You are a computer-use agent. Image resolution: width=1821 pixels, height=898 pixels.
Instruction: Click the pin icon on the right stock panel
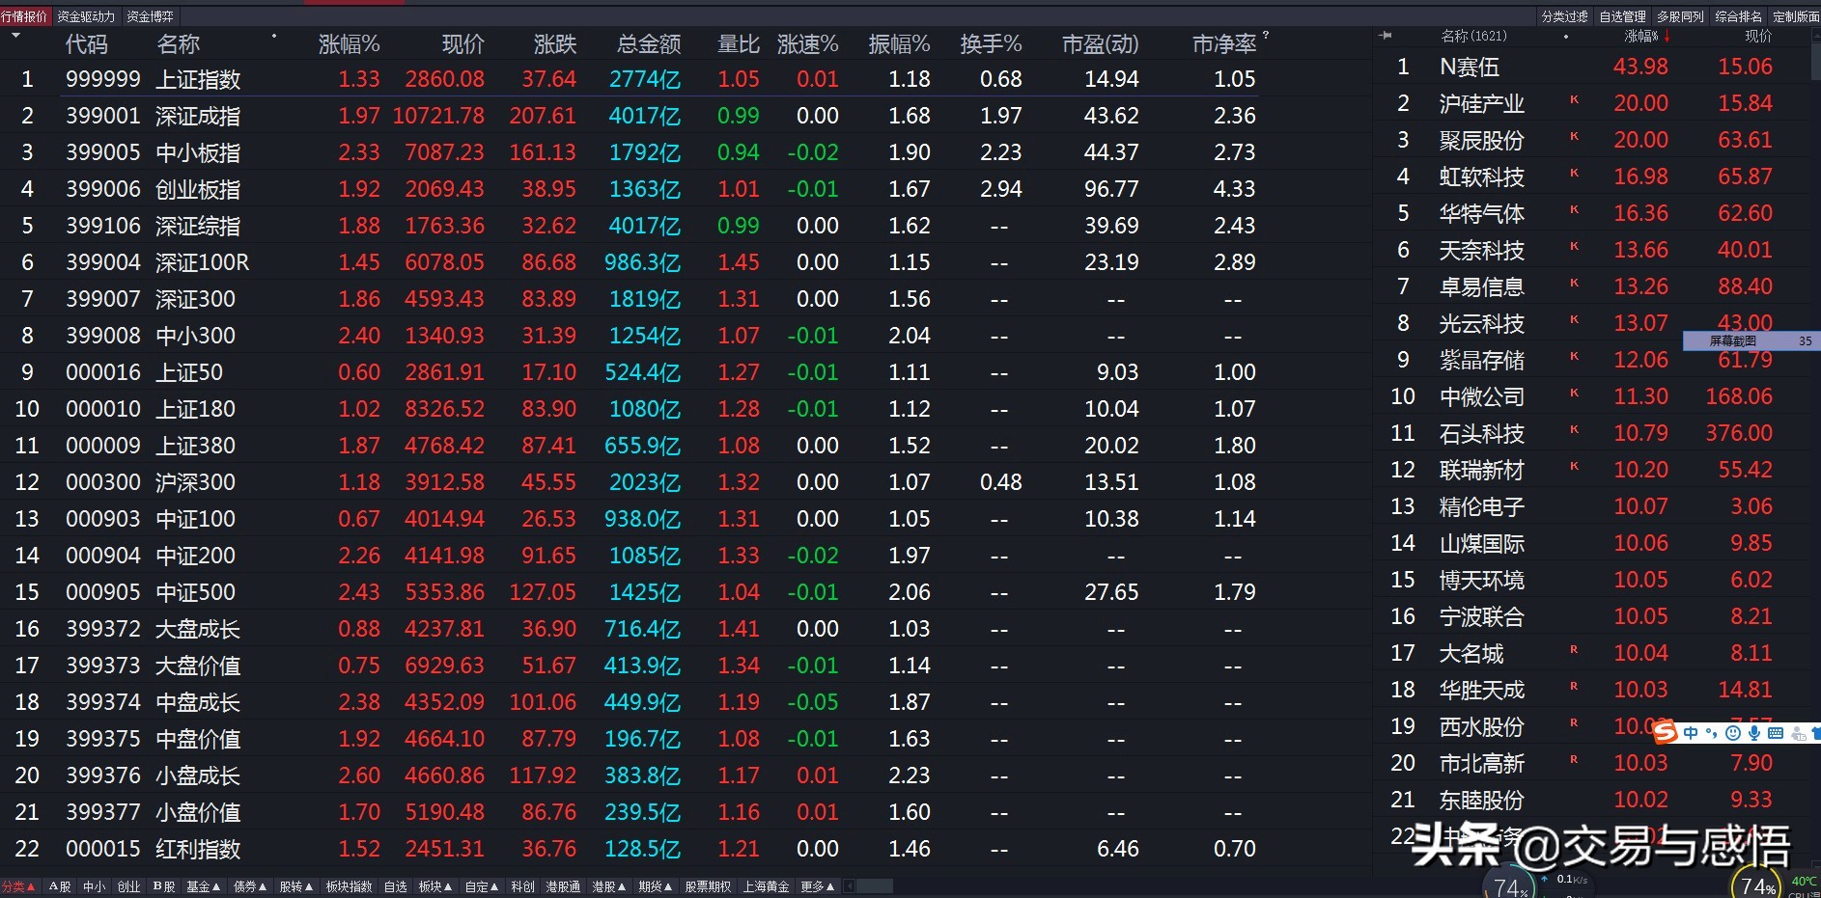point(1387,35)
